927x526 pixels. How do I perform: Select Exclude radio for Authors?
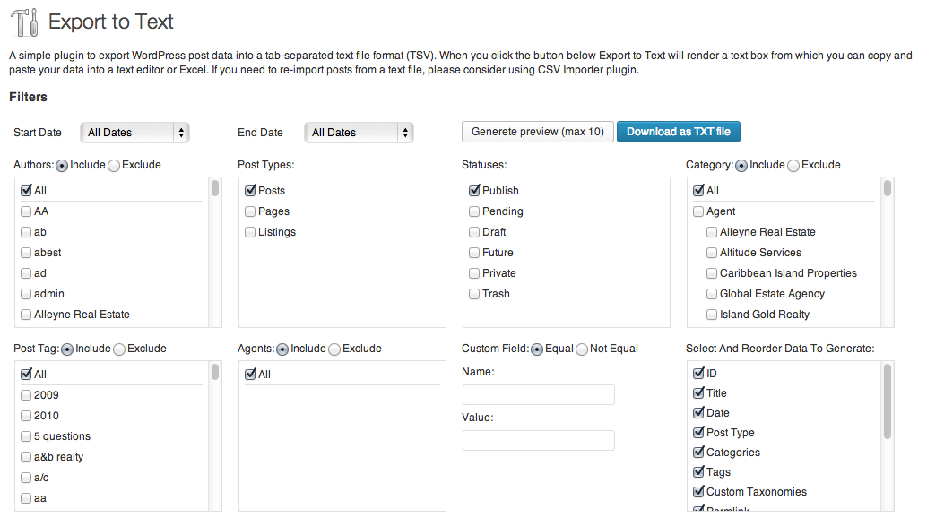pyautogui.click(x=114, y=166)
